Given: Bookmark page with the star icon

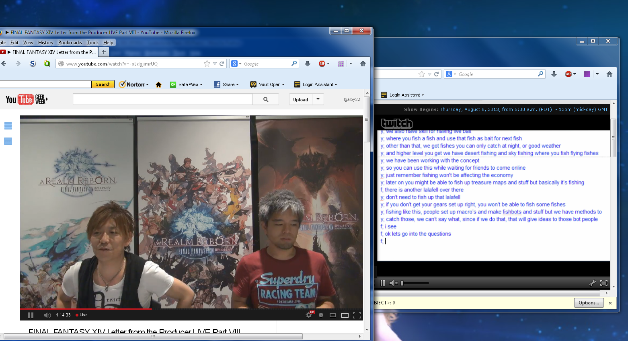Looking at the screenshot, I should coord(207,64).
